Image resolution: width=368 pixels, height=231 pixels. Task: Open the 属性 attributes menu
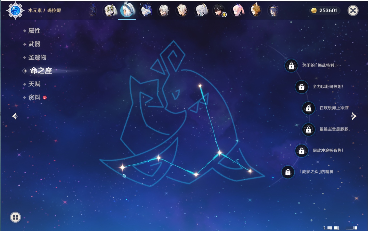coord(34,31)
